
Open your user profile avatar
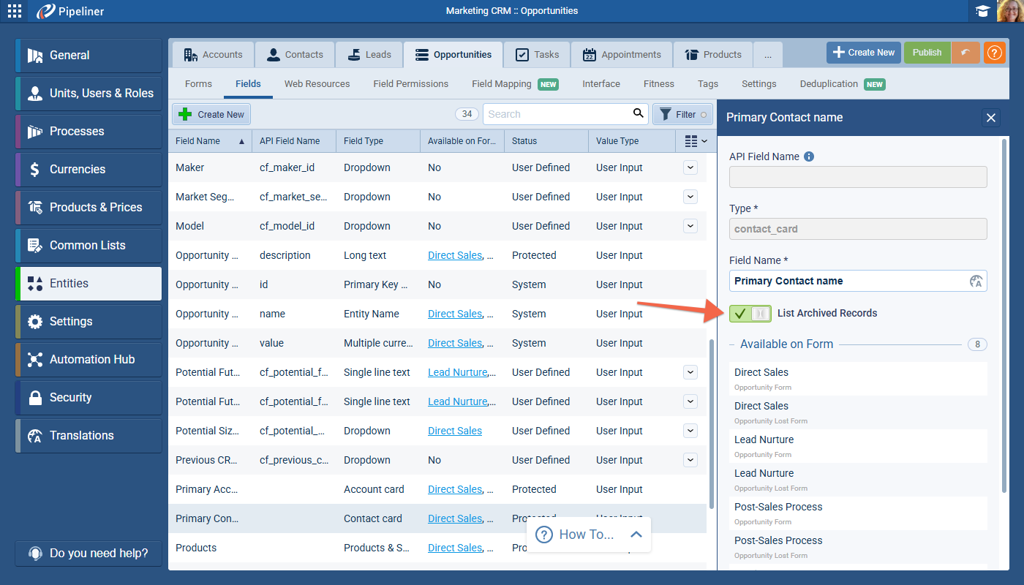1010,10
